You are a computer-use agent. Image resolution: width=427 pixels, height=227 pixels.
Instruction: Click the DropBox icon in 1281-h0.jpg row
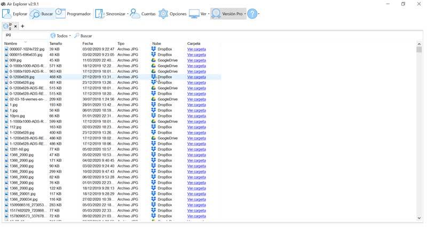point(154,149)
